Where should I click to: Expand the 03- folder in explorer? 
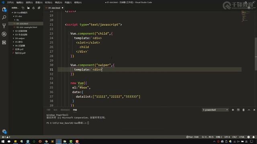(21, 35)
